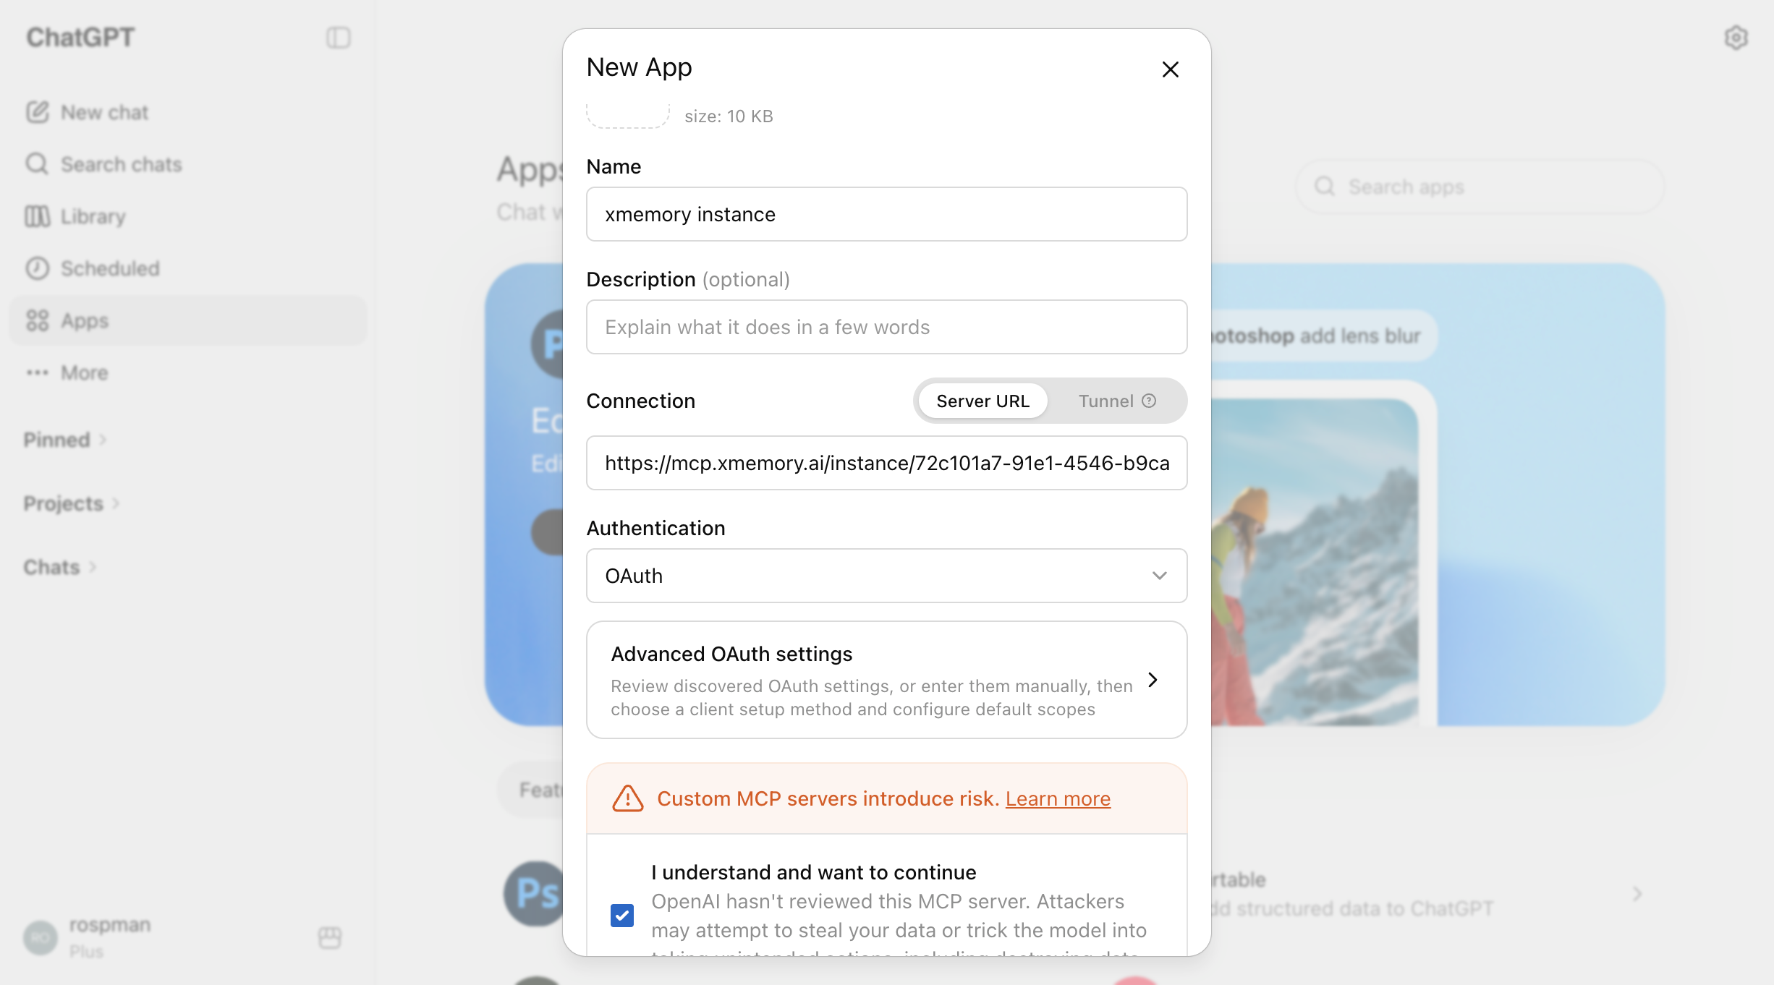This screenshot has height=985, width=1774.
Task: Click the server URL input field
Action: click(886, 463)
